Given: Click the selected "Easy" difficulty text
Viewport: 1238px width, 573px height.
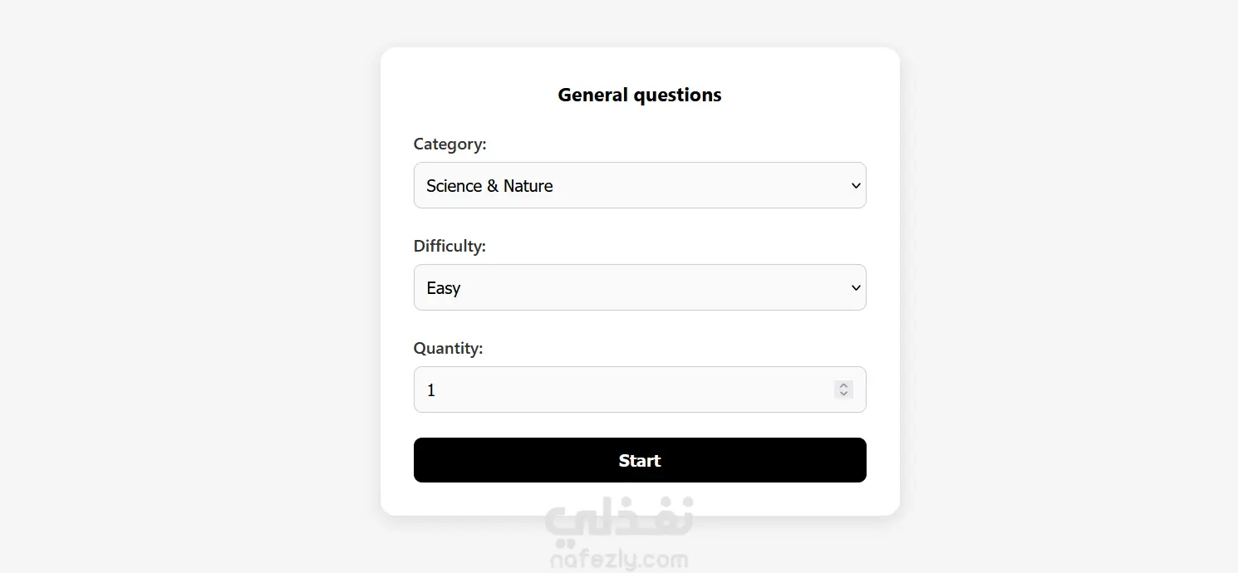Looking at the screenshot, I should (x=444, y=288).
